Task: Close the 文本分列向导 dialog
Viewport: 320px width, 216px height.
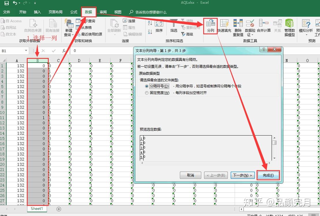Action: (274, 49)
